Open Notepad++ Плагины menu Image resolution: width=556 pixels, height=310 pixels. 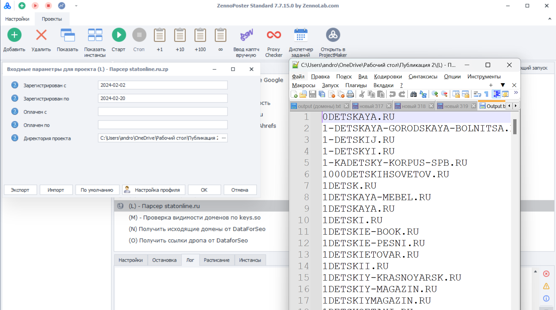[356, 85]
